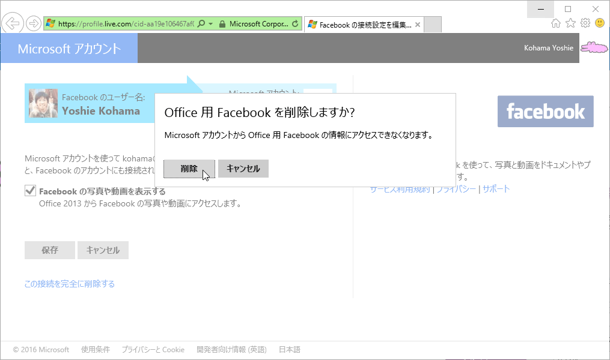This screenshot has height=360, width=610.
Task: Select the Facebook の接続設定を編集 tab
Action: [364, 25]
